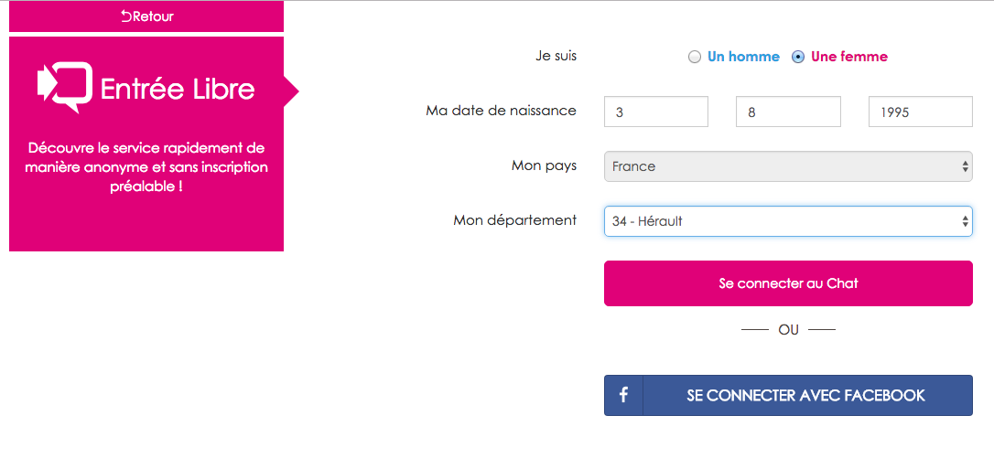This screenshot has width=994, height=469.
Task: Click the arrows on the 34 - Hérault selector
Action: tap(965, 221)
